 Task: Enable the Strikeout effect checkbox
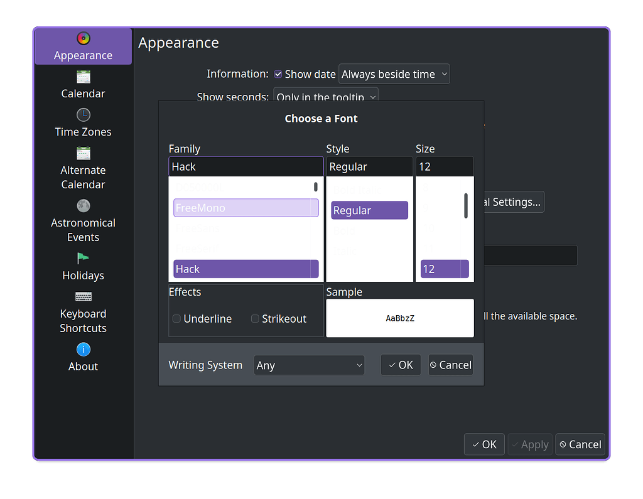(255, 319)
